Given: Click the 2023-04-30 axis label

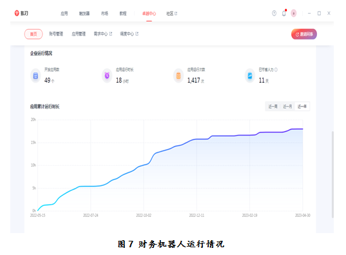Looking at the screenshot, I should pos(303,215).
